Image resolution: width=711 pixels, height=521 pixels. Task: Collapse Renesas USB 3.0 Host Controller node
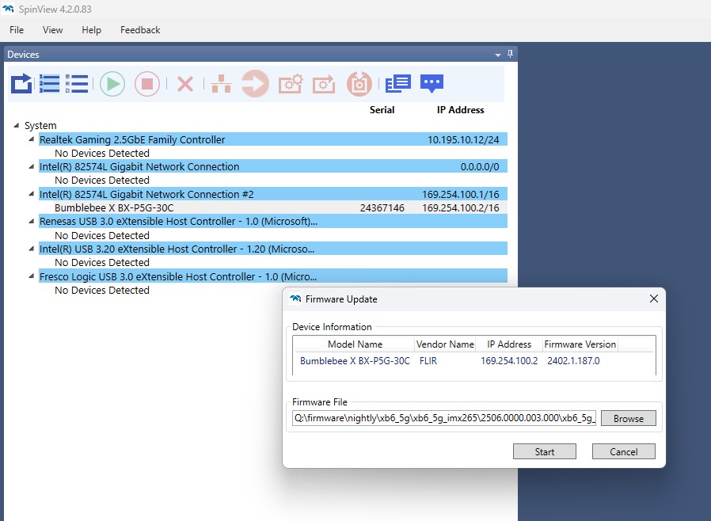[x=32, y=222]
